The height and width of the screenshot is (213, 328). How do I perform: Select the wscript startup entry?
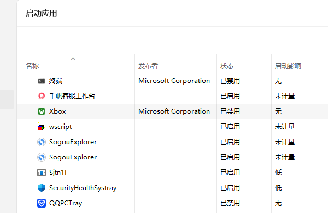(x=61, y=127)
